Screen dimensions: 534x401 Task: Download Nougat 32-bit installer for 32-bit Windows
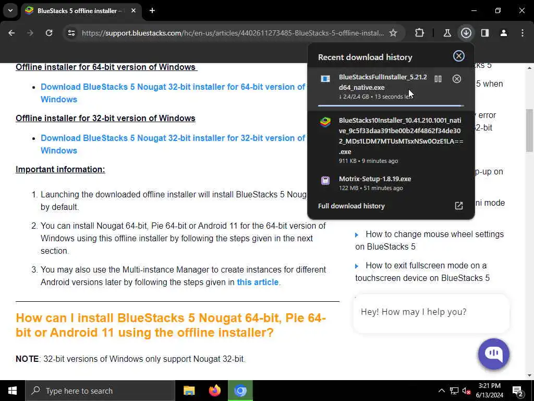point(173,144)
